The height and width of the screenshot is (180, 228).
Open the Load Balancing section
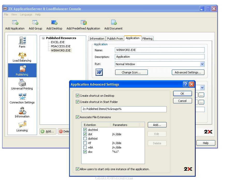(x=22, y=57)
